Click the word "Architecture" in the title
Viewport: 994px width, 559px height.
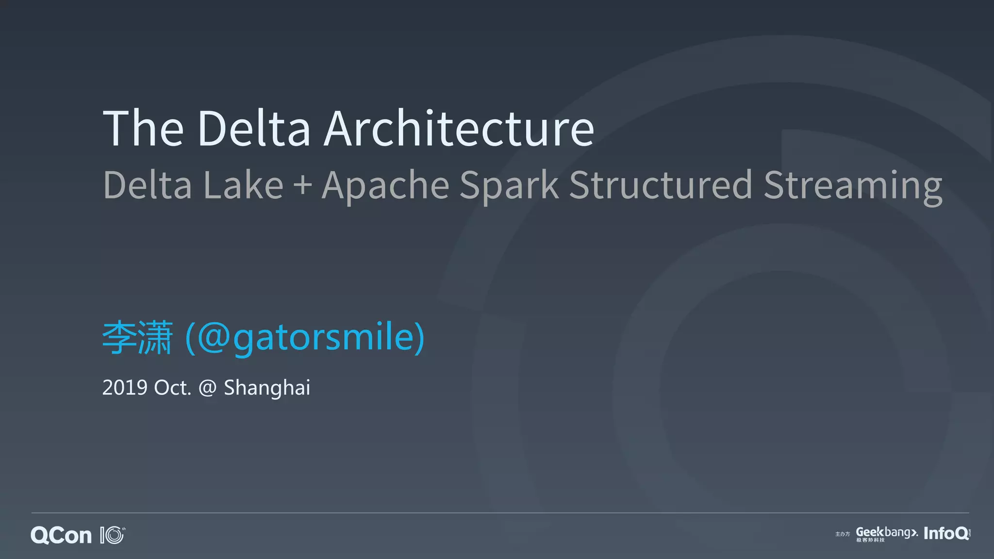click(x=459, y=128)
